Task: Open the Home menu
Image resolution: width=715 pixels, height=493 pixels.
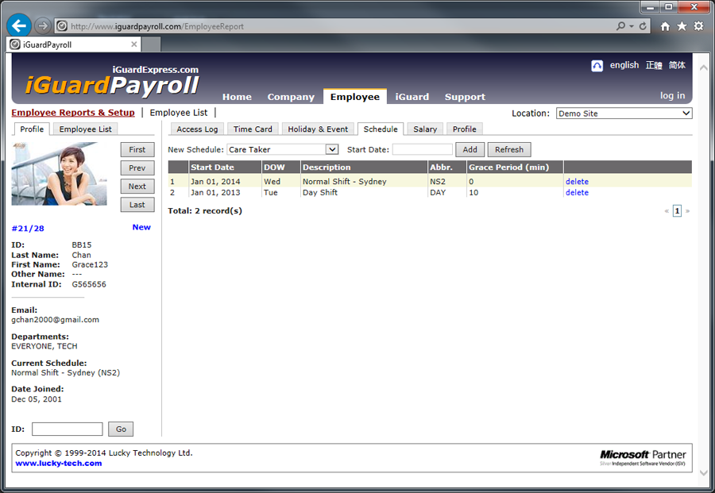Action: pyautogui.click(x=237, y=97)
